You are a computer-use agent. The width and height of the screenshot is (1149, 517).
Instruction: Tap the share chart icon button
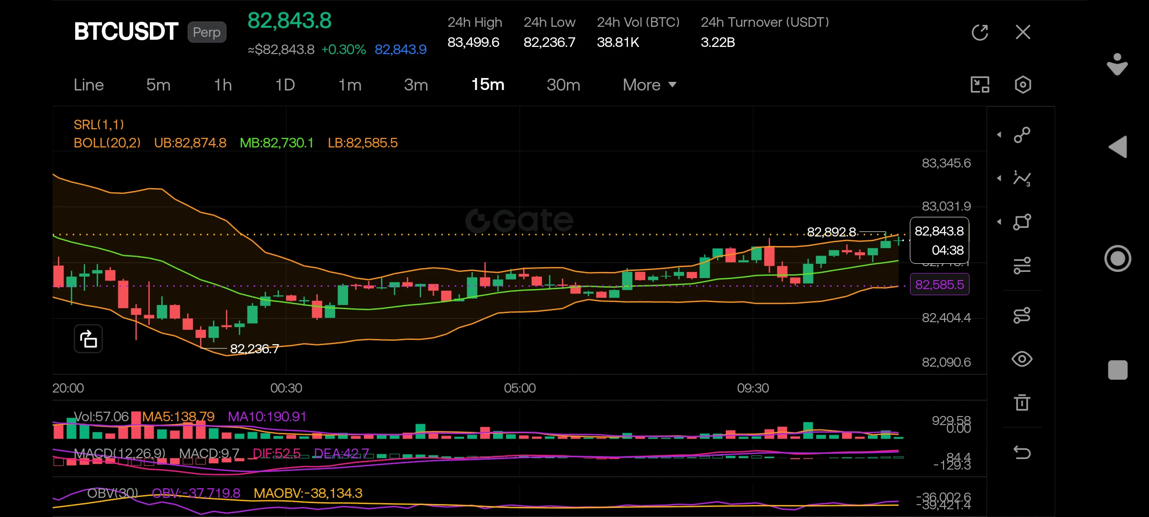[x=89, y=339]
